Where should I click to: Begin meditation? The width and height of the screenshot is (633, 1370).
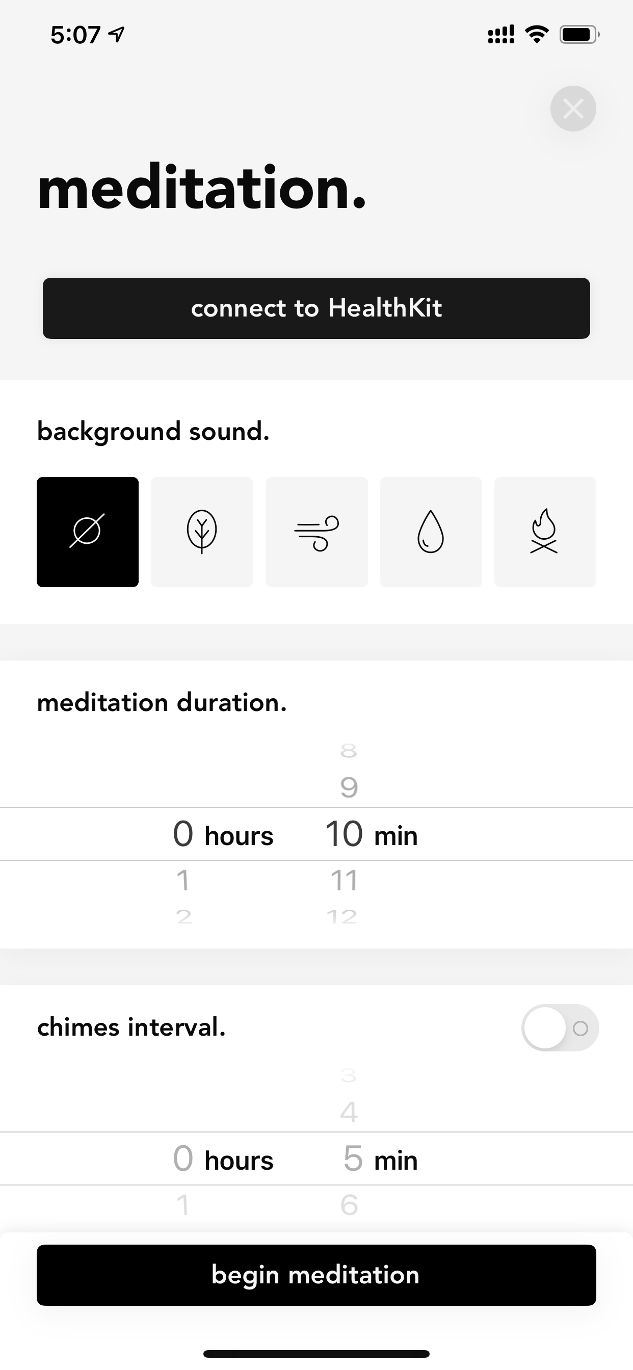[316, 1275]
